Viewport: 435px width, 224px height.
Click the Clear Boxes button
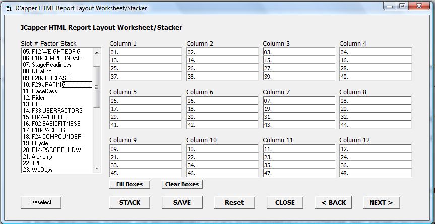point(182,184)
